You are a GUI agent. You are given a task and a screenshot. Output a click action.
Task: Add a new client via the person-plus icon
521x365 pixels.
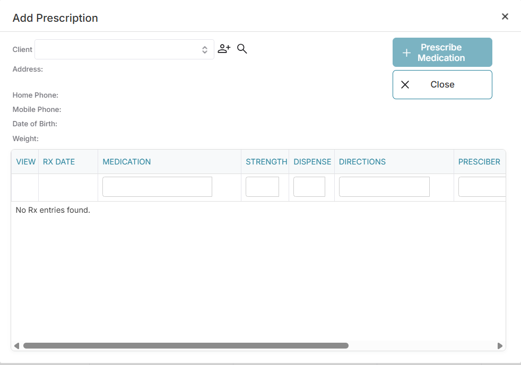click(x=224, y=48)
